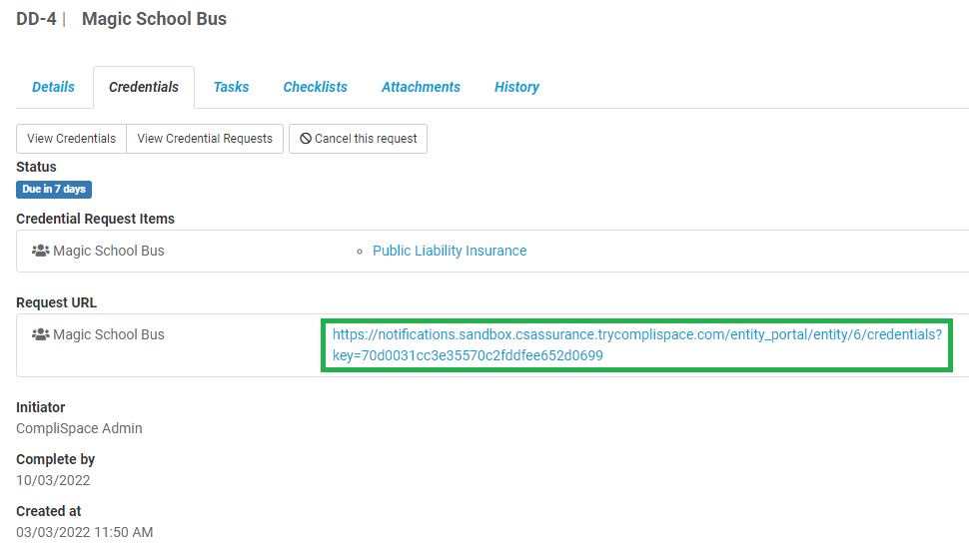The width and height of the screenshot is (969, 553).
Task: Open the entity portal request URL
Action: point(636,345)
